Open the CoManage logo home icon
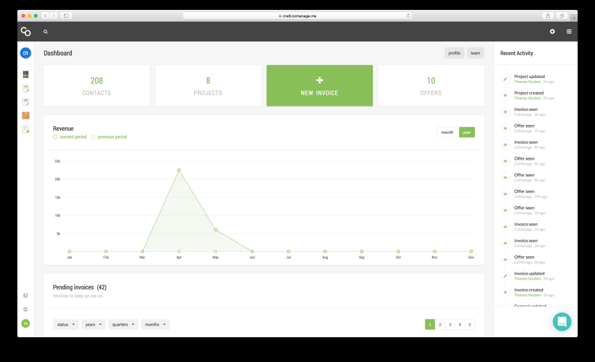Image resolution: width=595 pixels, height=362 pixels. click(x=25, y=31)
